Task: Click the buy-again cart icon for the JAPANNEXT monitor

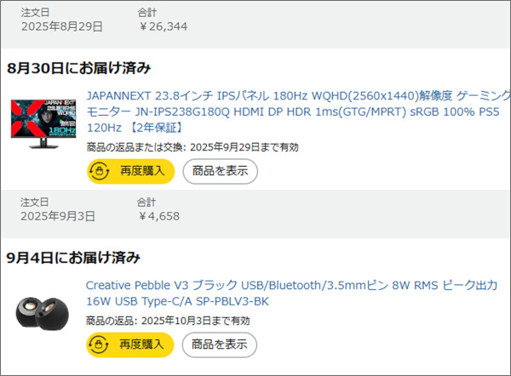Action: 100,171
